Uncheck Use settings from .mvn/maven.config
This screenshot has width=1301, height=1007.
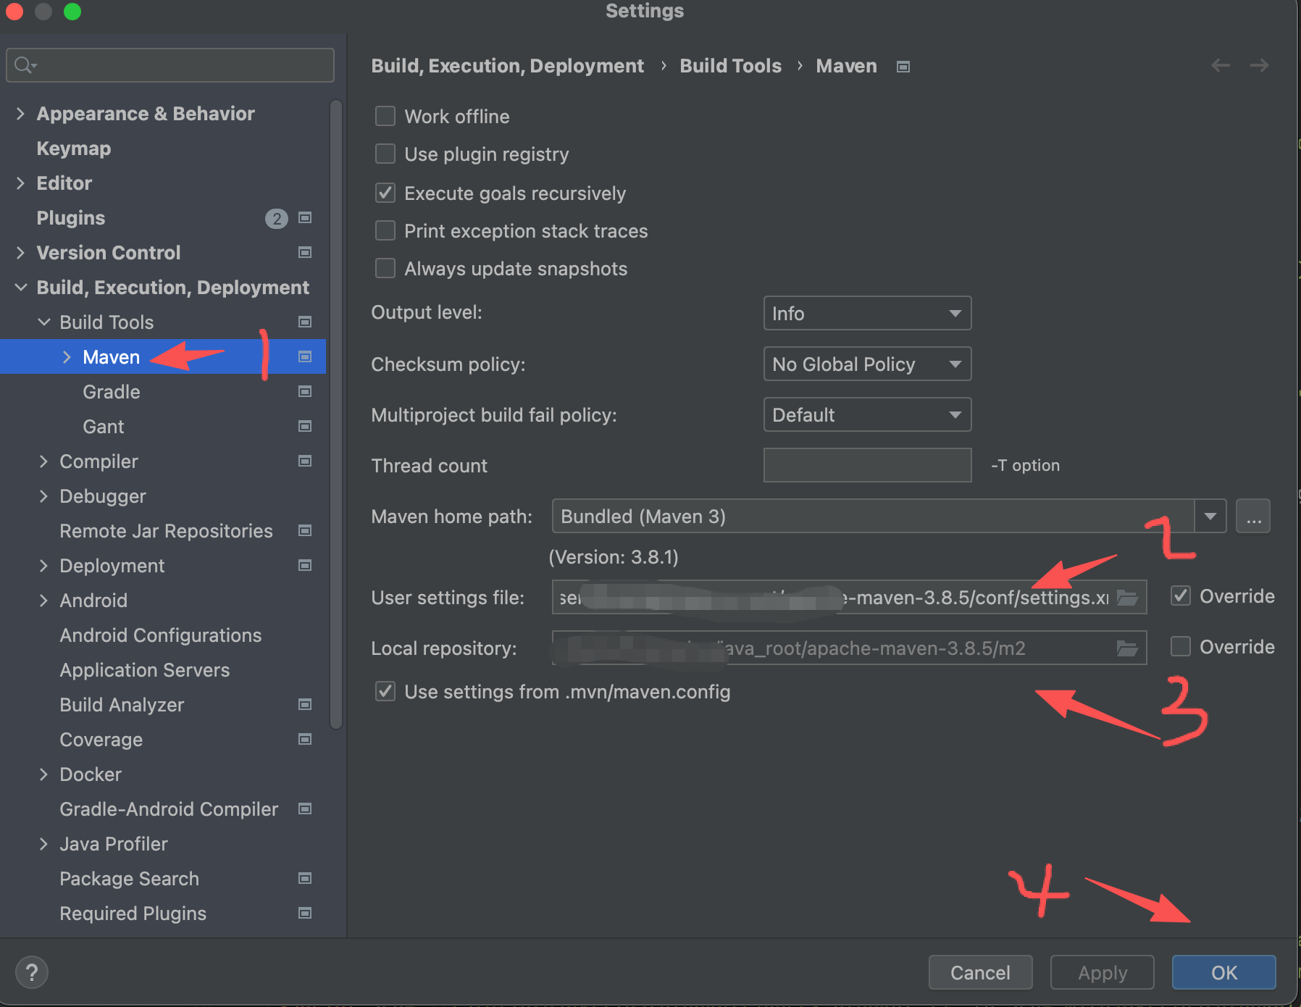click(x=385, y=691)
